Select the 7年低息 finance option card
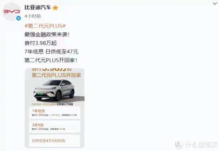219x151 pixels. [x=54, y=113]
